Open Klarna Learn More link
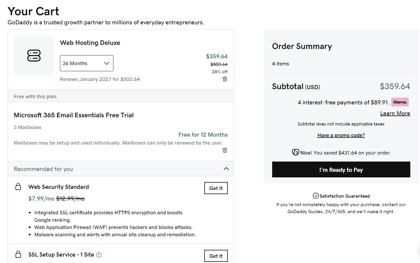 pyautogui.click(x=395, y=113)
